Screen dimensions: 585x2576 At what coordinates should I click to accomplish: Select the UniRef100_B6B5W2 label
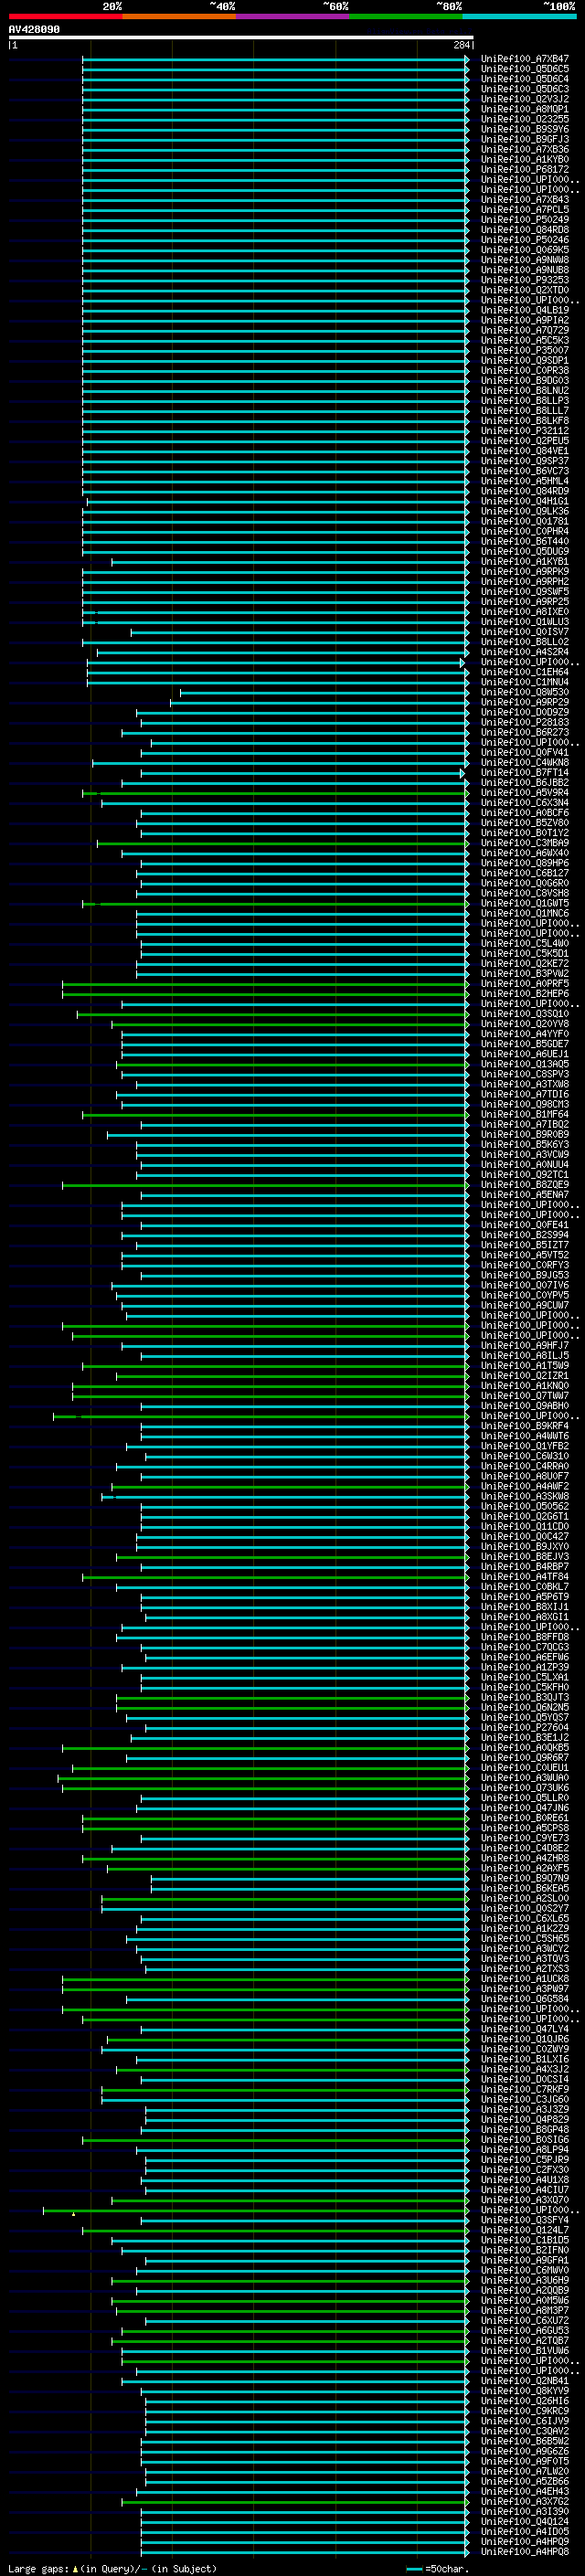(524, 2441)
